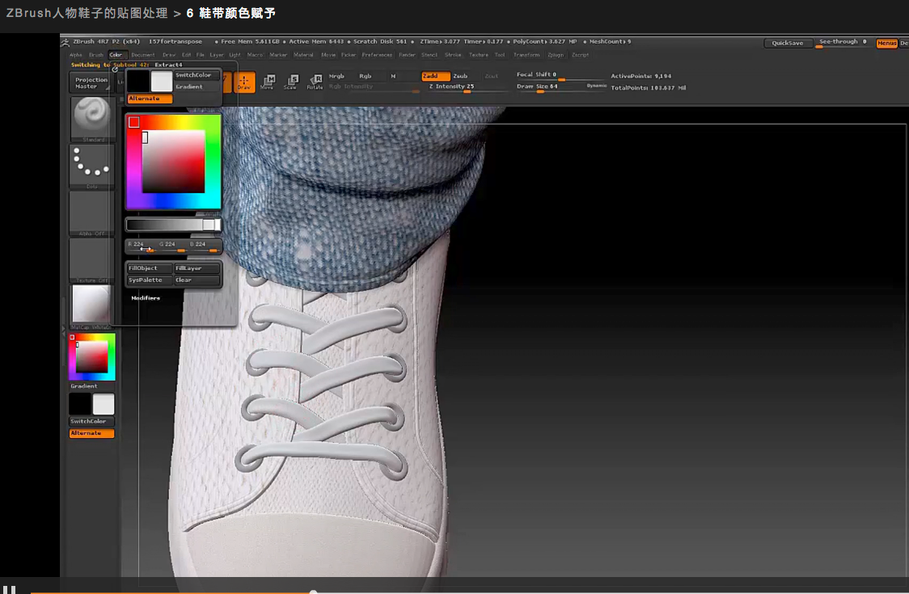Activate the Scale tool icon
Viewport: 909px width, 594px height.
pos(291,82)
